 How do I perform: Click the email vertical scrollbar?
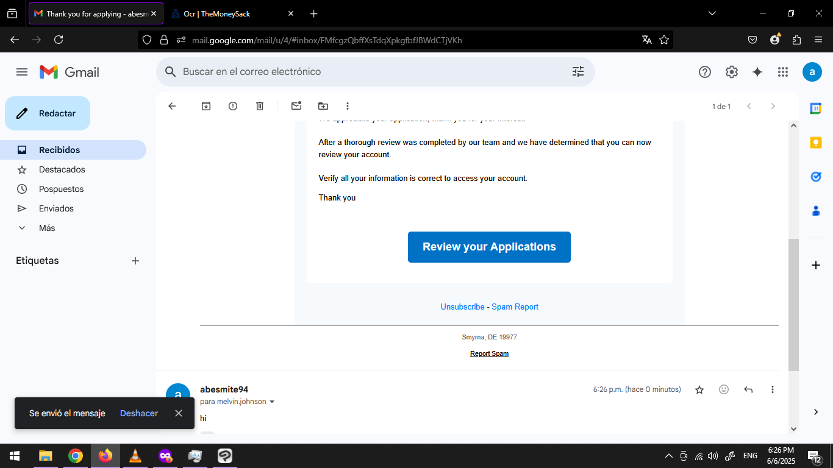tap(793, 305)
